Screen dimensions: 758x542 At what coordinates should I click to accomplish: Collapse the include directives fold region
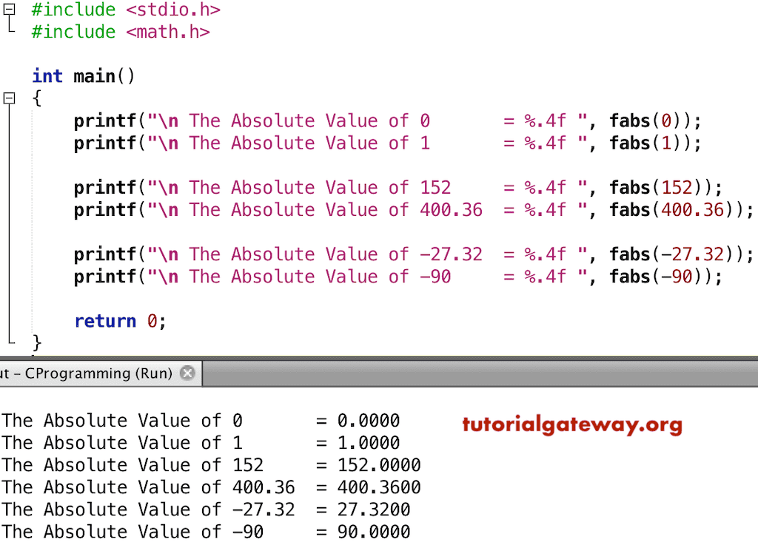coord(7,10)
